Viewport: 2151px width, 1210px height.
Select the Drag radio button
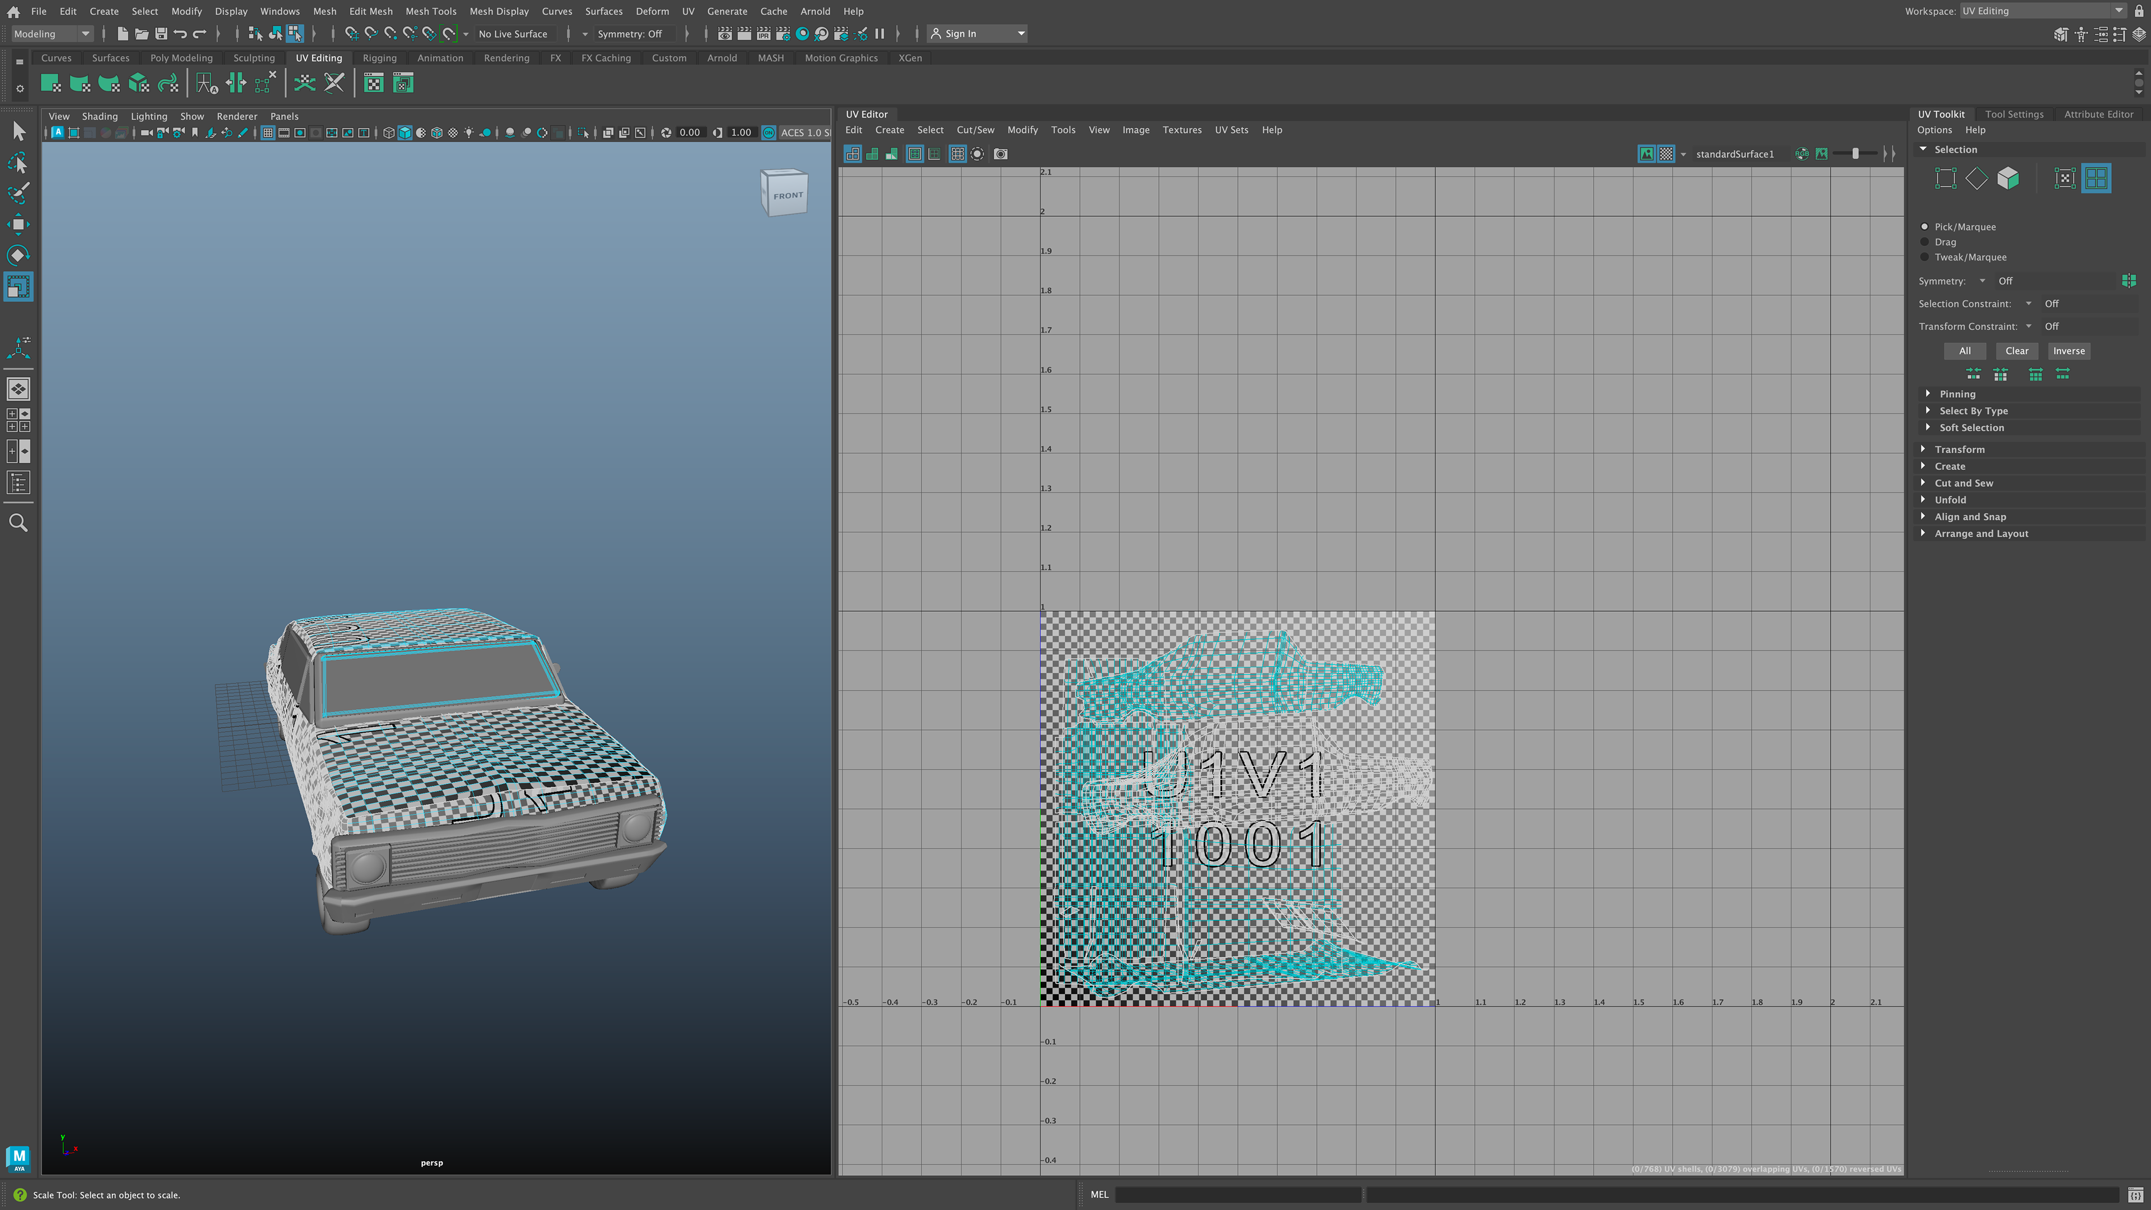(x=1925, y=242)
